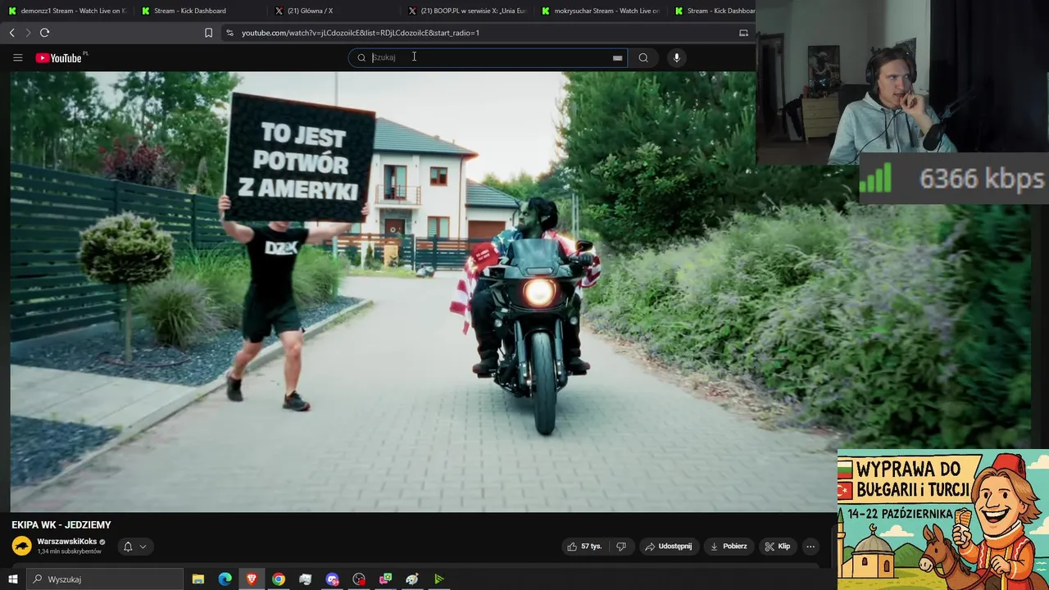Click Pobierz download button

(x=729, y=547)
